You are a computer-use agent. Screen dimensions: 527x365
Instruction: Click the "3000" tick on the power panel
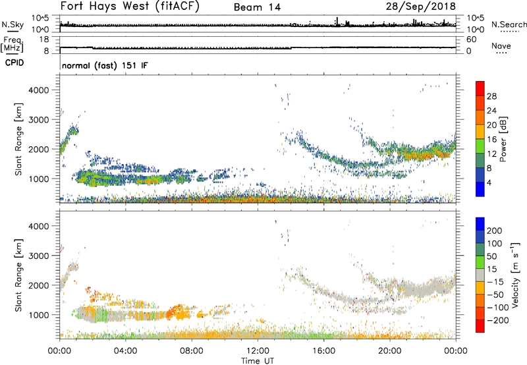pos(38,120)
